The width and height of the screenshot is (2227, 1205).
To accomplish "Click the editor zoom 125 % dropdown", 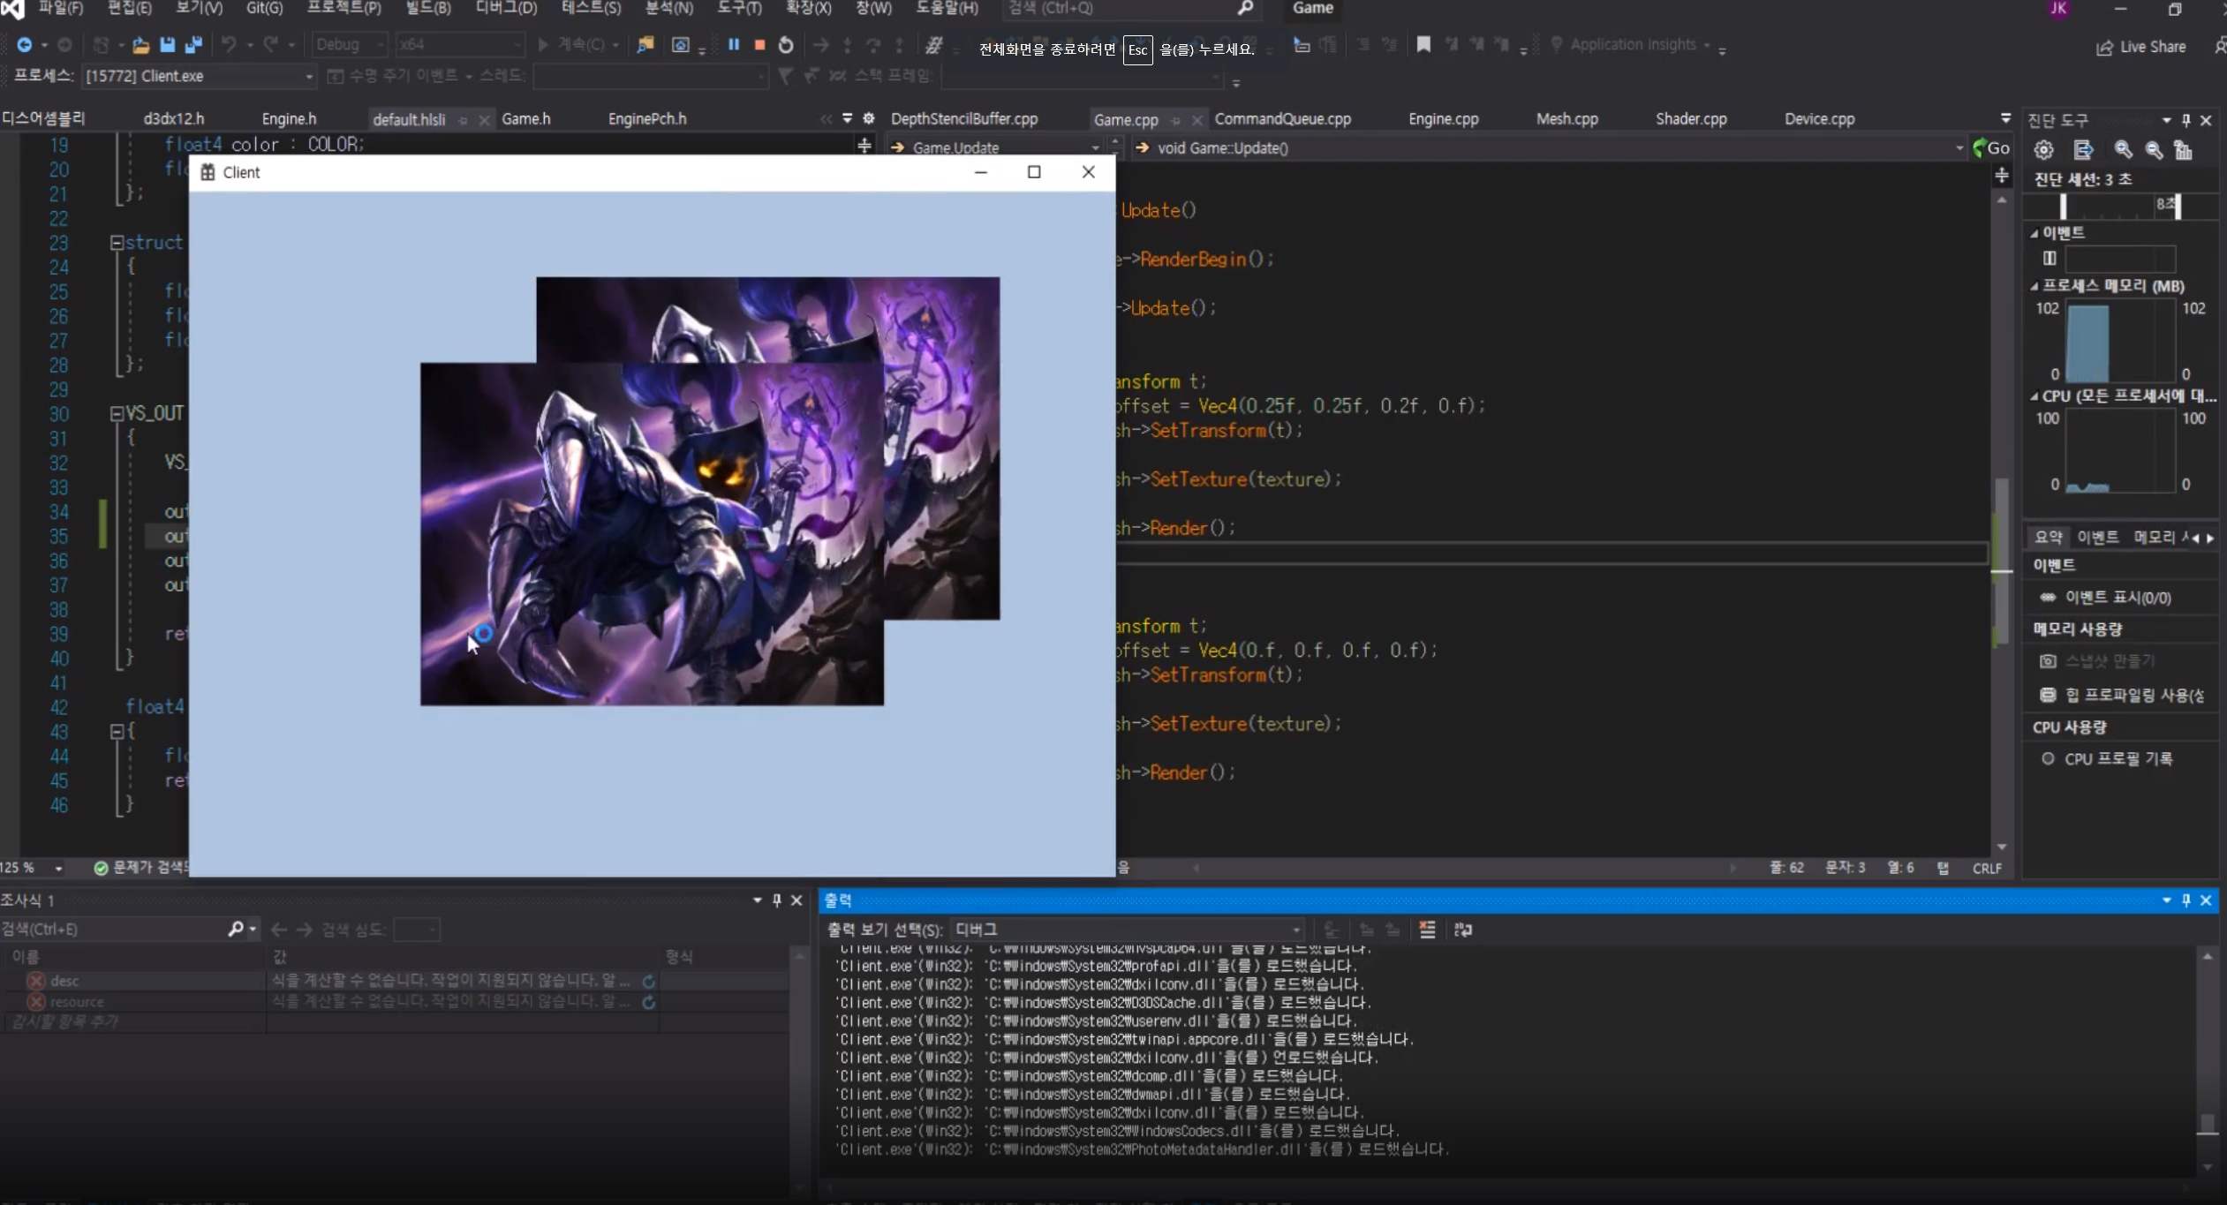I will 33,868.
